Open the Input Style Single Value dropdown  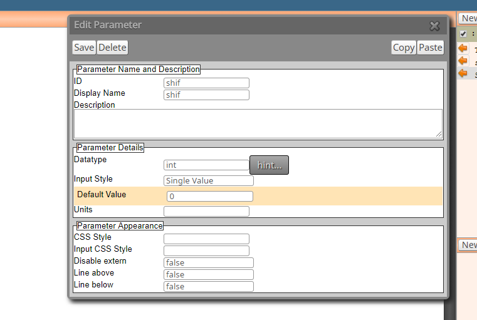209,180
